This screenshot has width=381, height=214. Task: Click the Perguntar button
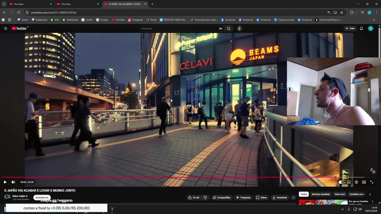(243, 198)
